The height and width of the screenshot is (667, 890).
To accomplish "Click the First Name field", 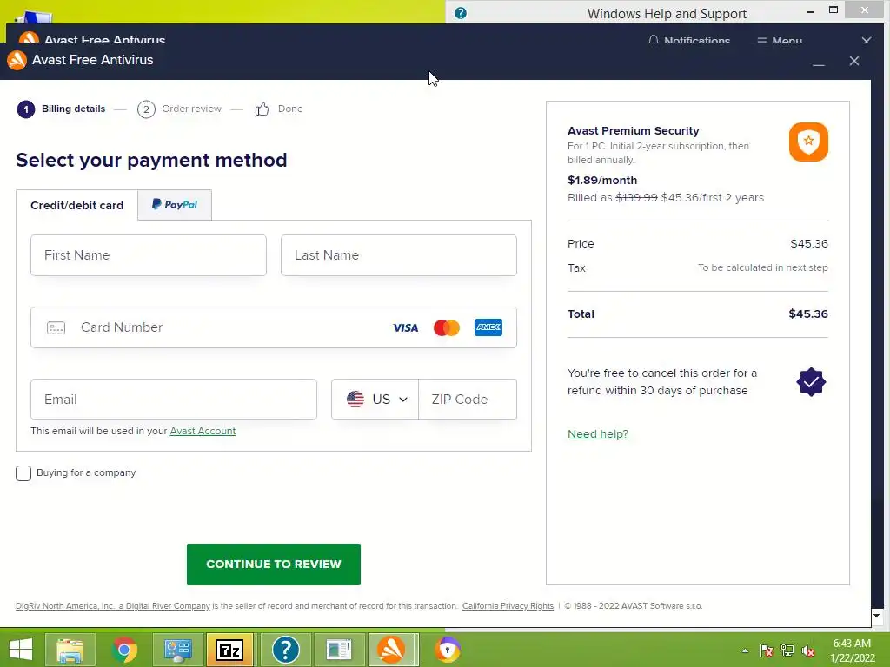I will coord(149,255).
